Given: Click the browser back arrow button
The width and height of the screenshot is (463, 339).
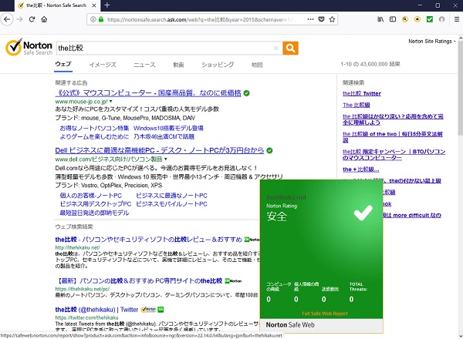Looking at the screenshot, I should [7, 19].
